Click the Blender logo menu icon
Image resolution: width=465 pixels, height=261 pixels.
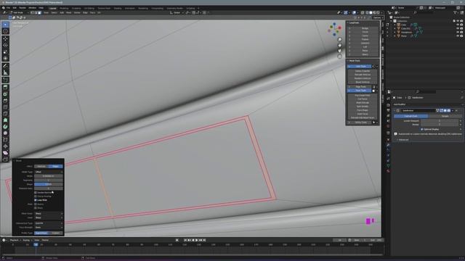click(3, 8)
